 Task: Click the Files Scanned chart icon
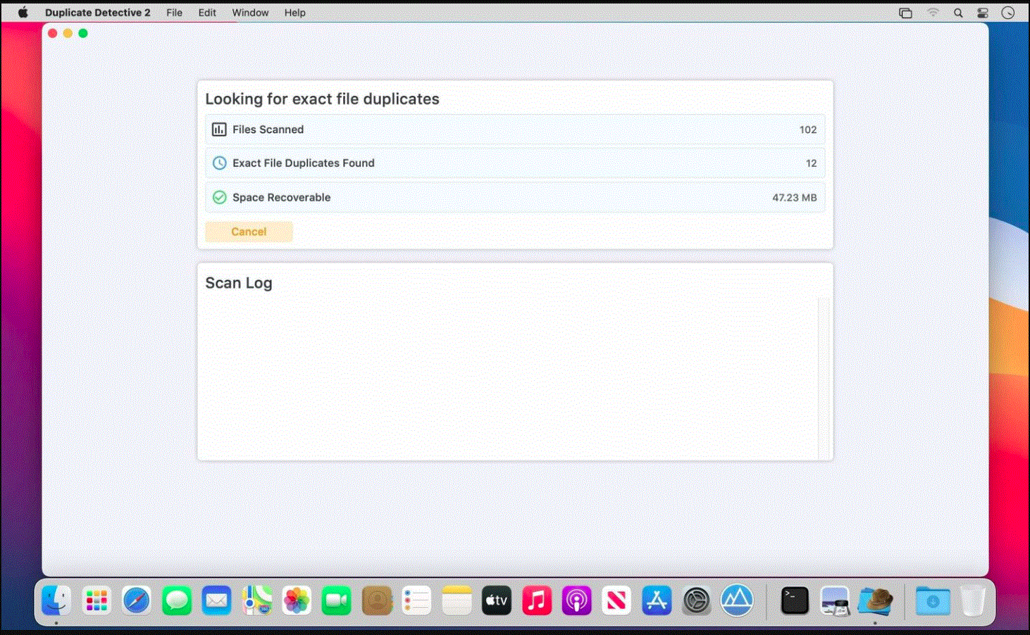click(219, 130)
